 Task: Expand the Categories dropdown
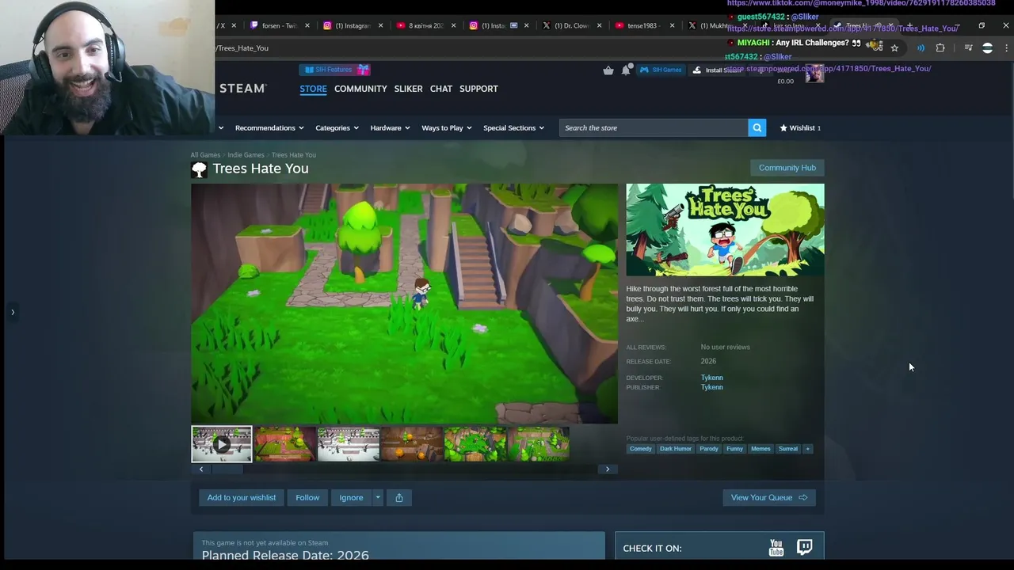[x=337, y=127]
